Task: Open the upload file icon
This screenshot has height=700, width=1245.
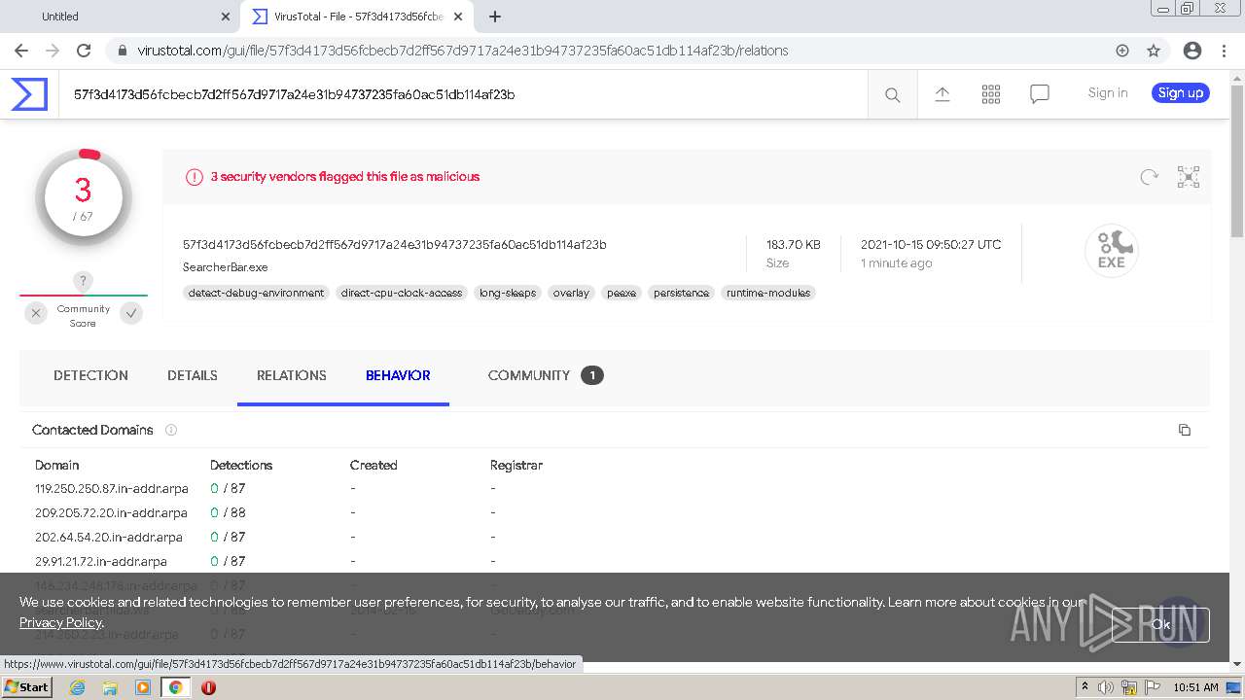Action: pyautogui.click(x=943, y=94)
